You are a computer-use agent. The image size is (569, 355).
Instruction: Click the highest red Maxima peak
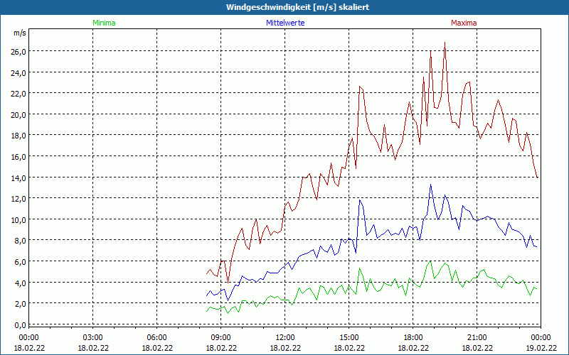point(445,43)
